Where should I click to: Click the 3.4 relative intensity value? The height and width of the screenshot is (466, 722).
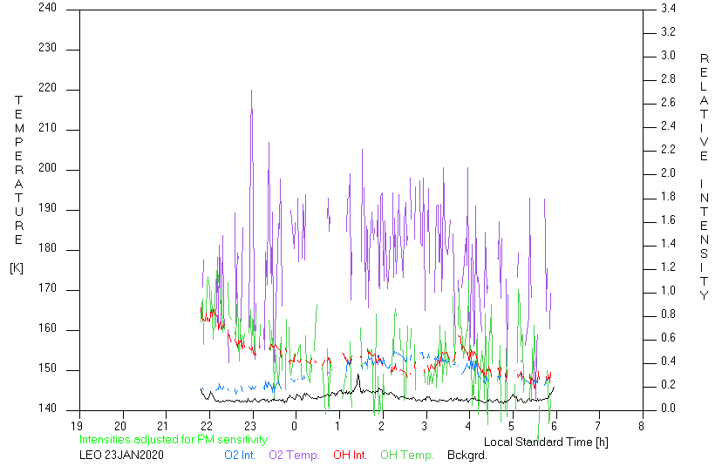668,9
